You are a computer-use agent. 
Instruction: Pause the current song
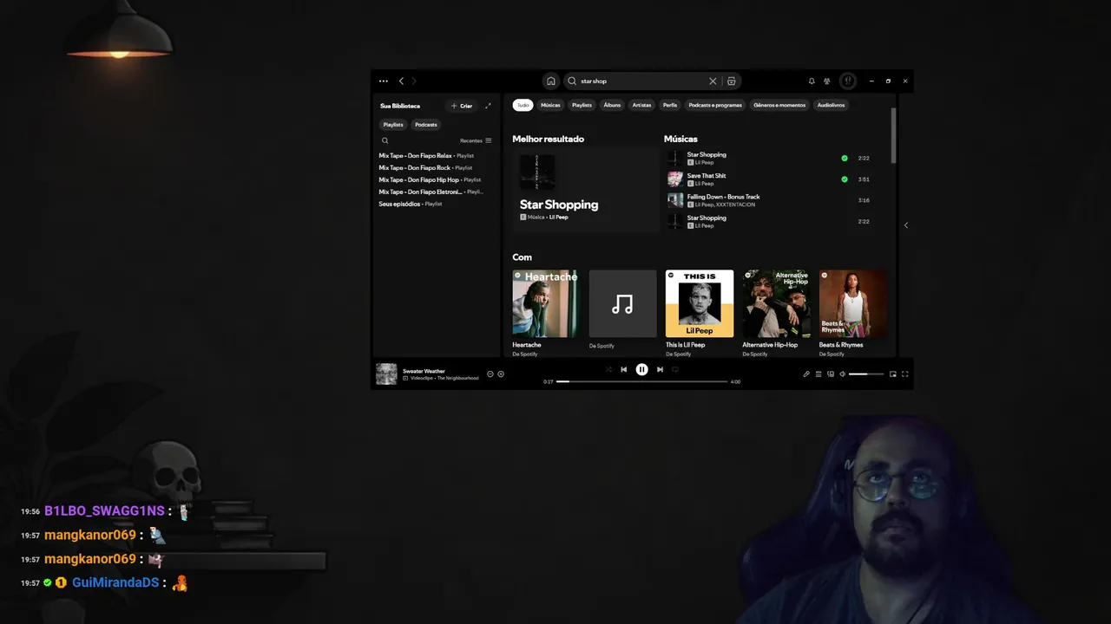tap(641, 369)
